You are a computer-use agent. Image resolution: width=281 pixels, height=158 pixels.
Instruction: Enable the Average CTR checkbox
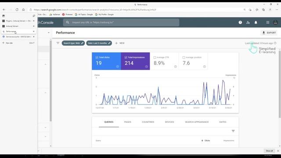point(155,57)
